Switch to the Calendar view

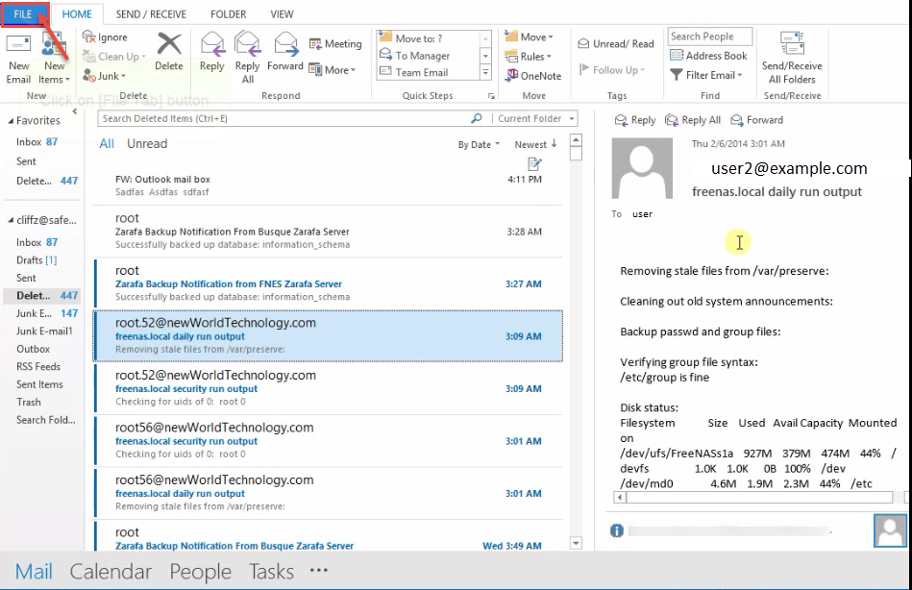111,572
